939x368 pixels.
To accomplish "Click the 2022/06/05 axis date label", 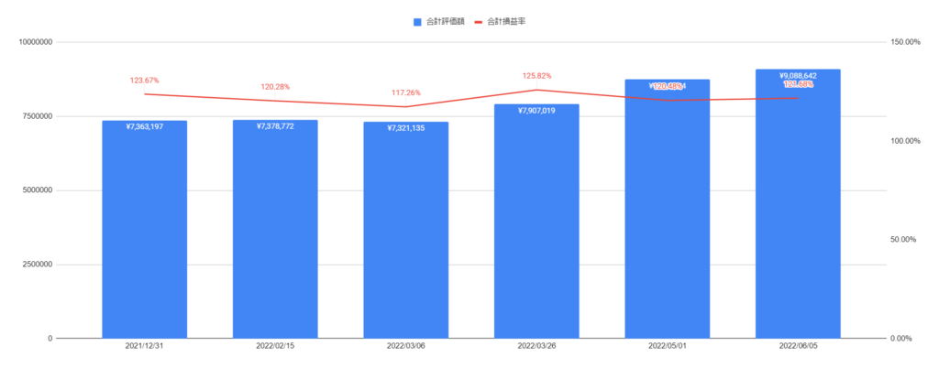I will (798, 347).
